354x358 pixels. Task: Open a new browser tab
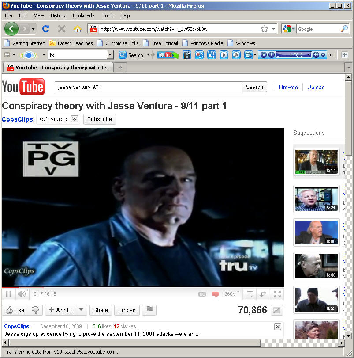(120, 68)
